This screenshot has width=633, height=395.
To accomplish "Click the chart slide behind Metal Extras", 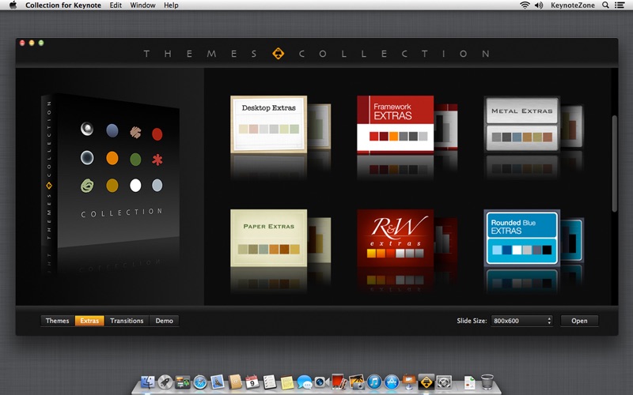I will click(572, 126).
